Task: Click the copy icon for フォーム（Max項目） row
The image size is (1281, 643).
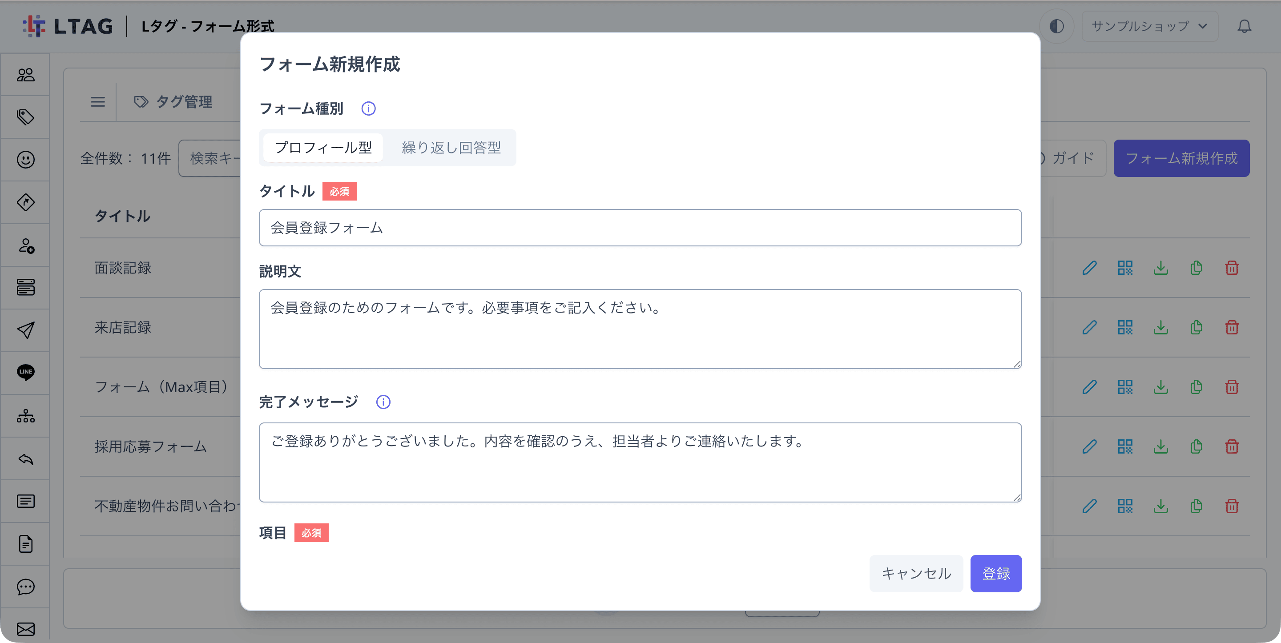Action: tap(1196, 387)
